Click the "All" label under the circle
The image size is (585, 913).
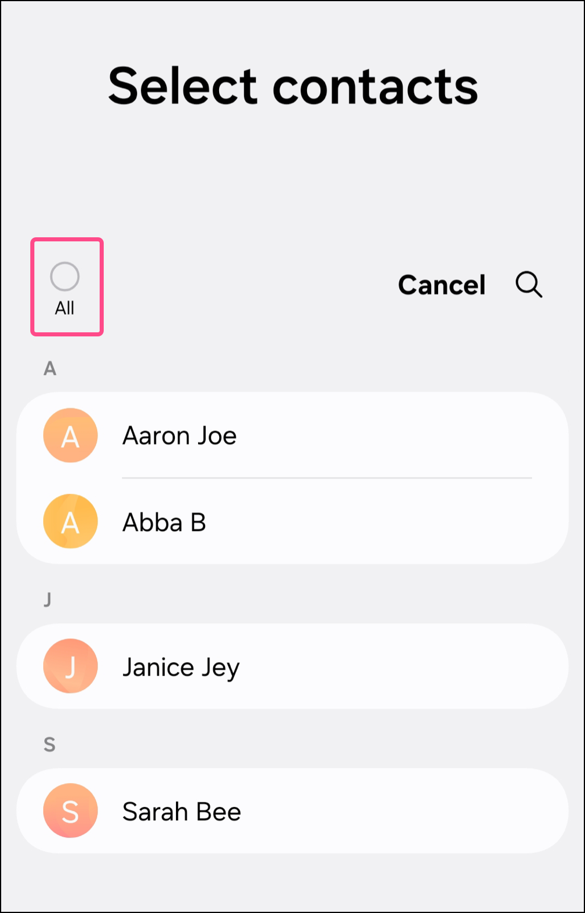pyautogui.click(x=65, y=308)
